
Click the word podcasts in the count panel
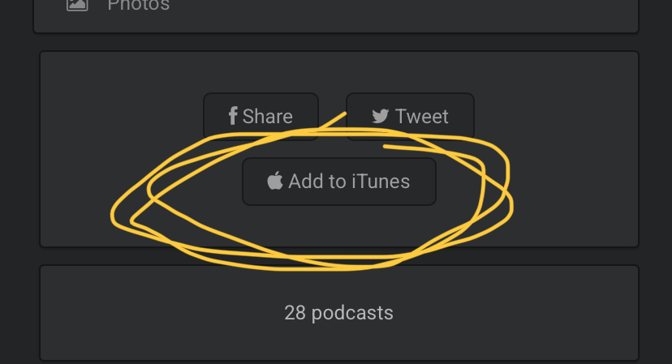(x=351, y=312)
